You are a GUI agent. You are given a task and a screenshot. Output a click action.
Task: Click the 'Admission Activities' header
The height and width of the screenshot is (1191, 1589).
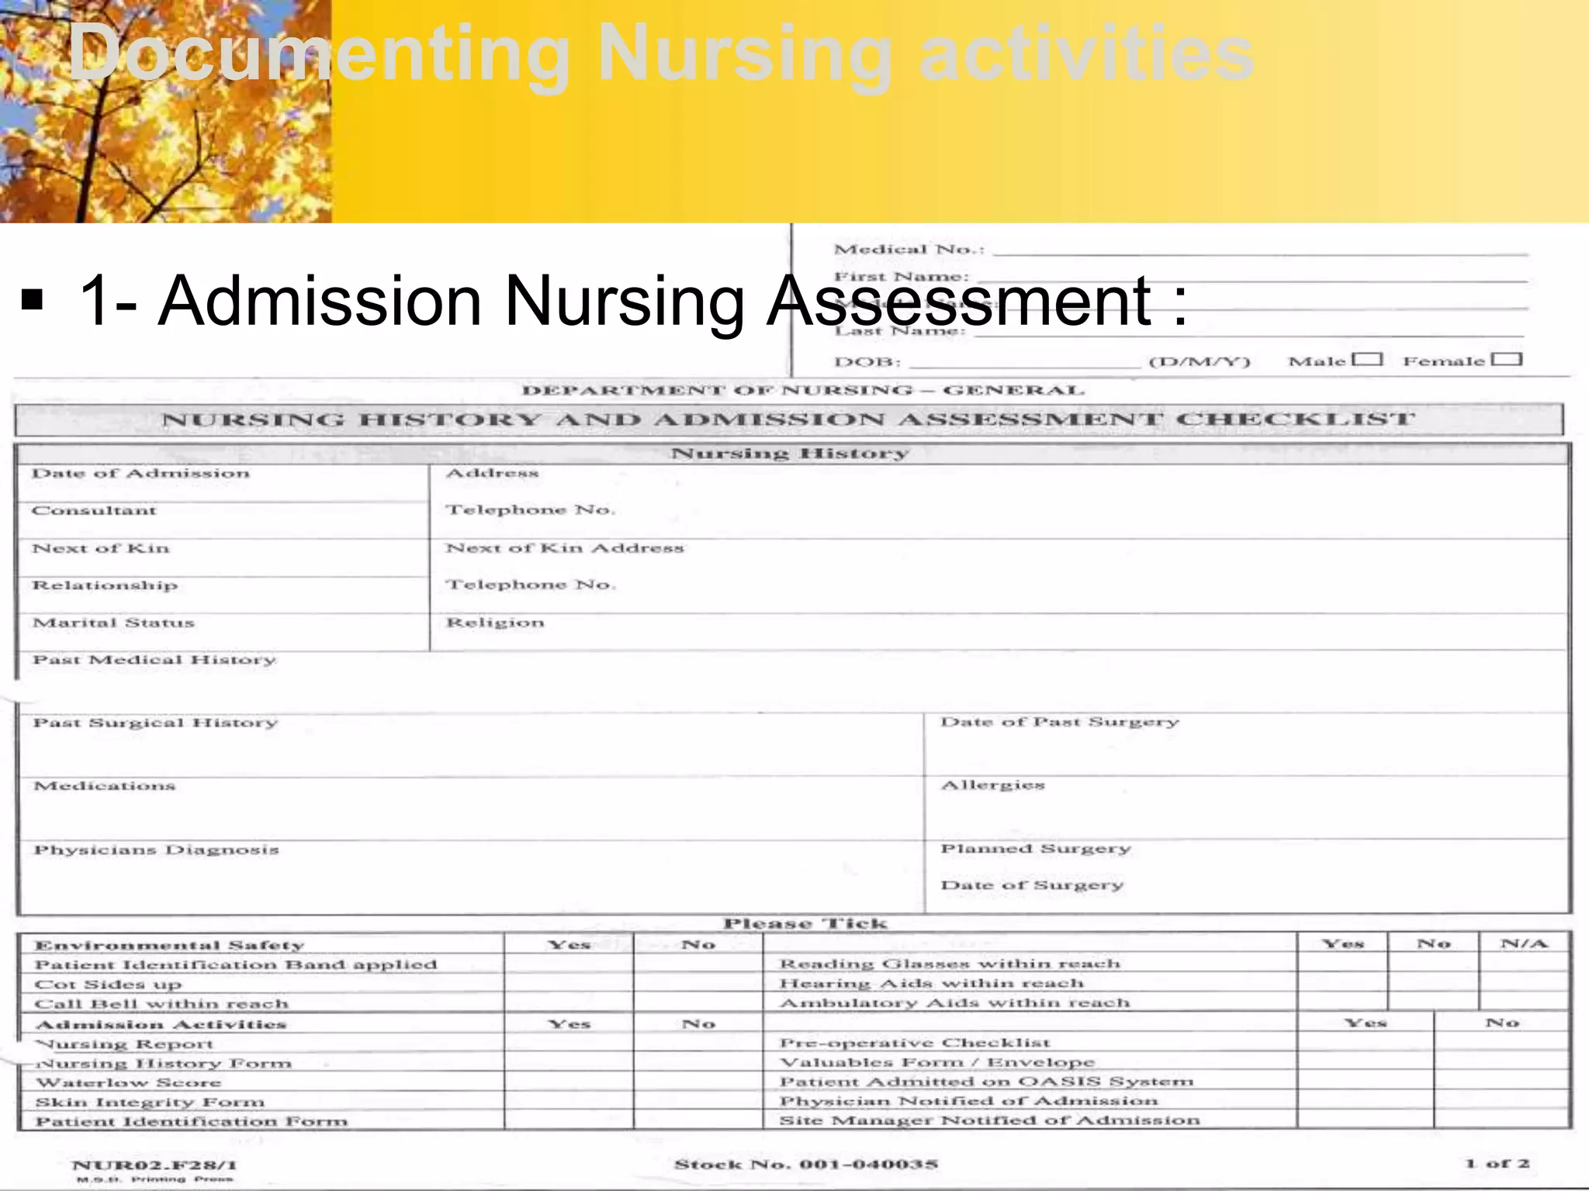coord(161,1024)
